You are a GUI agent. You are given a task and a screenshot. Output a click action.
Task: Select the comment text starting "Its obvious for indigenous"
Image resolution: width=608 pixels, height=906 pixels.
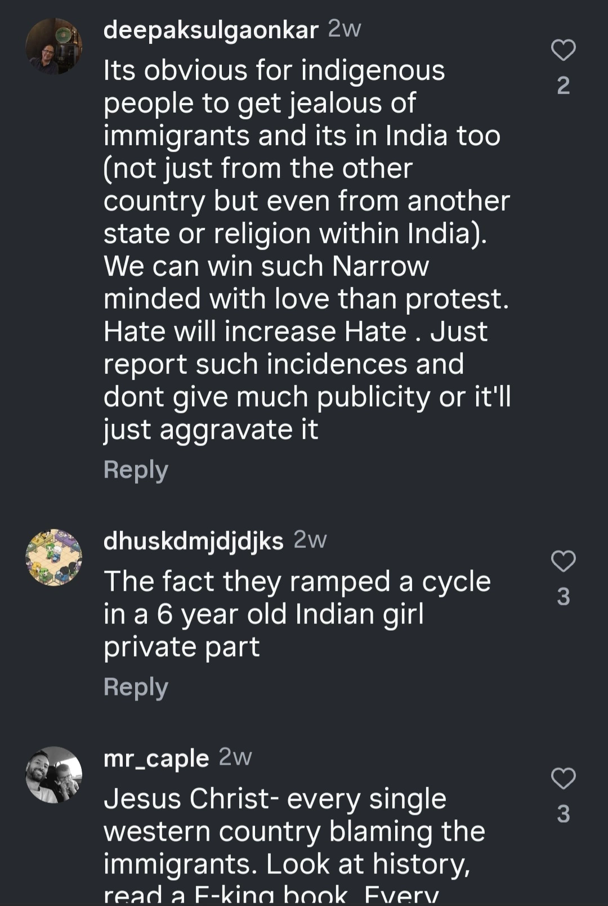click(307, 250)
